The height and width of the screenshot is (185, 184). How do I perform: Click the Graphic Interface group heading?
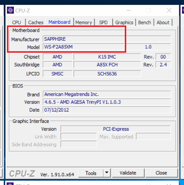tap(31, 121)
